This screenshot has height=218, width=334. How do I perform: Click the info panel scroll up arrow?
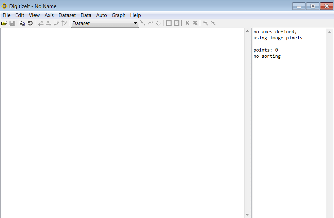coord(330,32)
